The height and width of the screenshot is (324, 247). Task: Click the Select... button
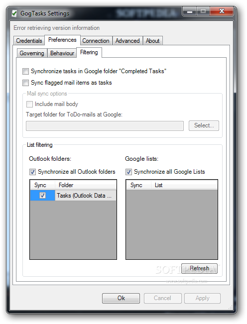pyautogui.click(x=204, y=125)
